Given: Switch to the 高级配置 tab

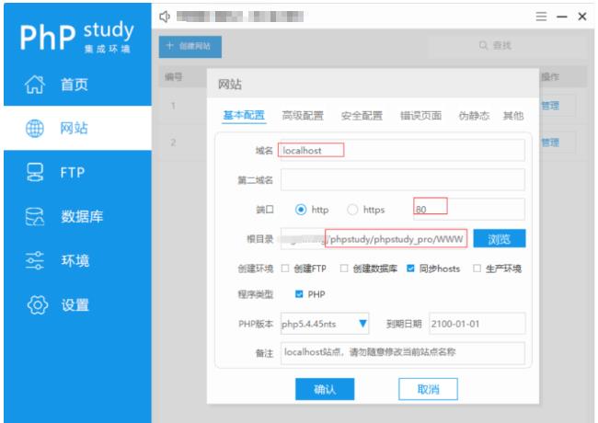Looking at the screenshot, I should click(x=303, y=115).
